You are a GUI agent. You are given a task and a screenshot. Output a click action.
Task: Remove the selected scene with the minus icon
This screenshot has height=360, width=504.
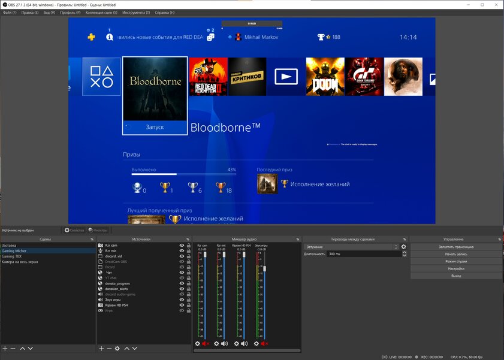point(13,349)
